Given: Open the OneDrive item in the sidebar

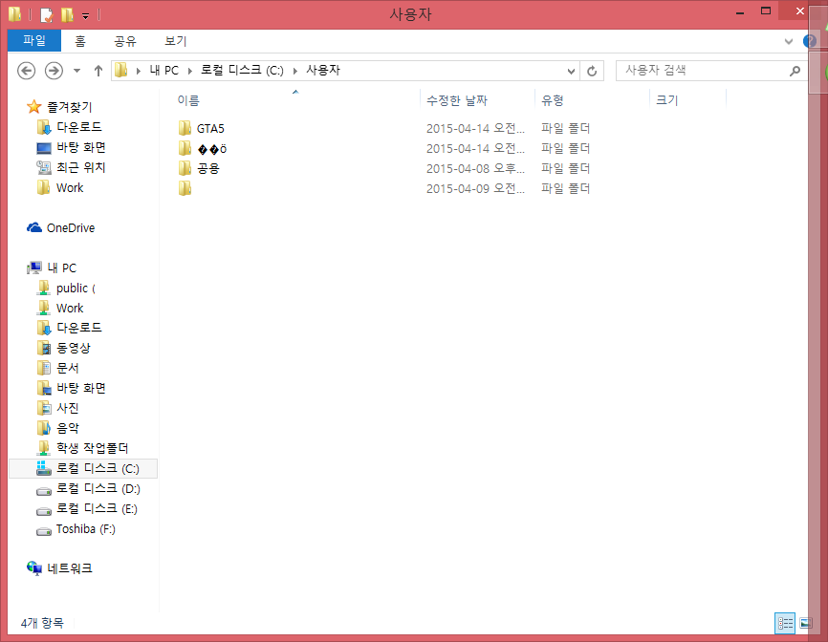Looking at the screenshot, I should [x=69, y=227].
